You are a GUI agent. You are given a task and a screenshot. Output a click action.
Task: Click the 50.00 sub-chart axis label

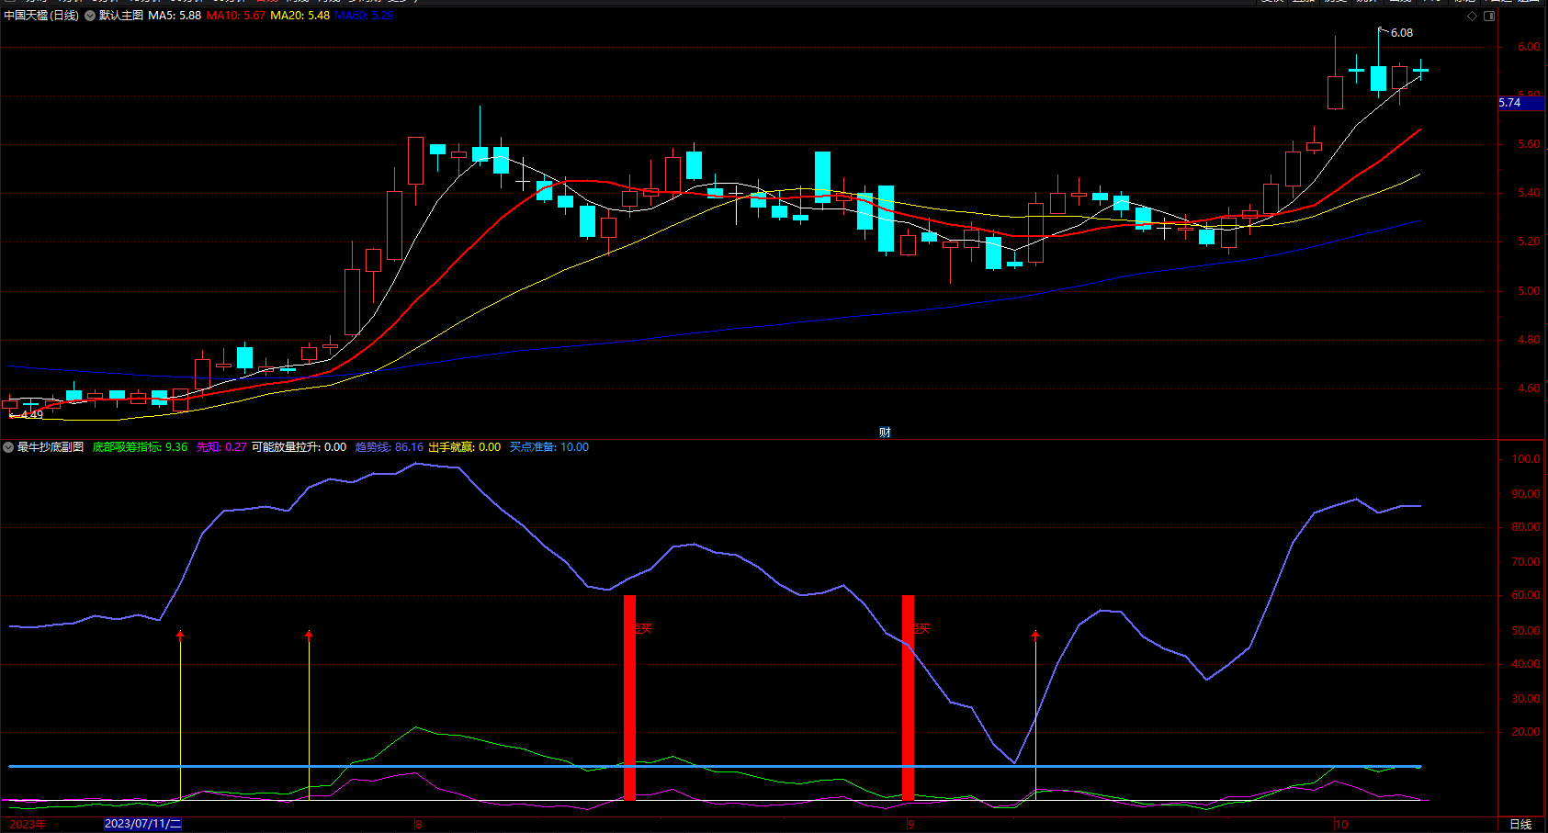point(1526,631)
